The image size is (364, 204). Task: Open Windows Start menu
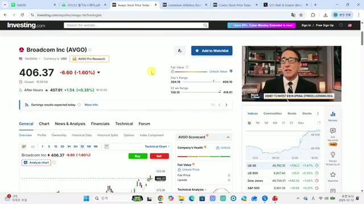[86, 198]
